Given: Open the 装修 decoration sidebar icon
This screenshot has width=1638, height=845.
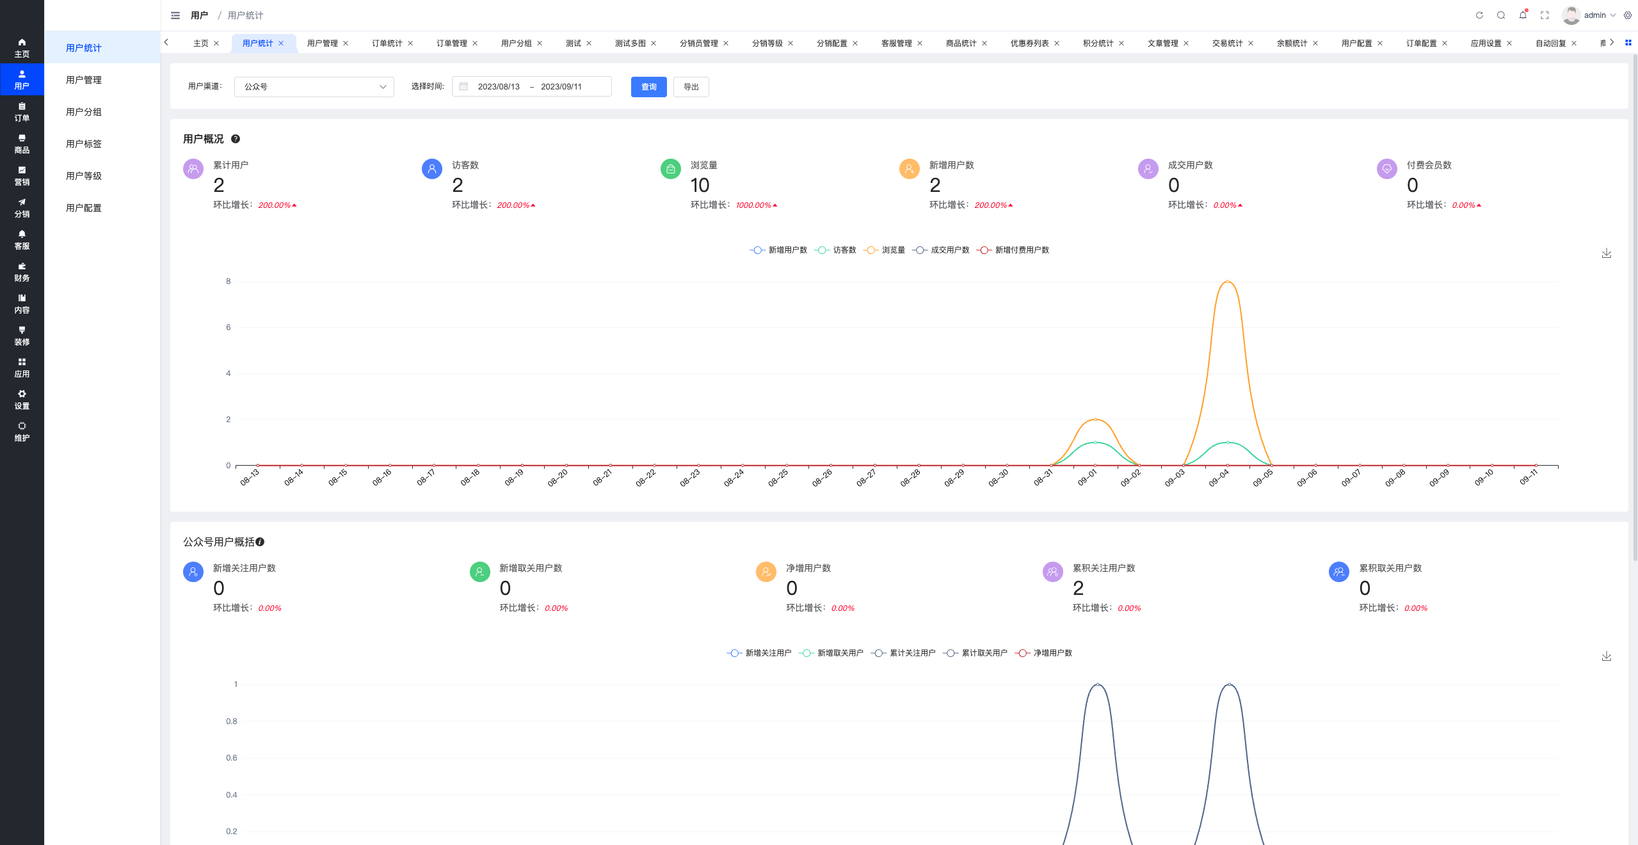Looking at the screenshot, I should click(x=22, y=336).
